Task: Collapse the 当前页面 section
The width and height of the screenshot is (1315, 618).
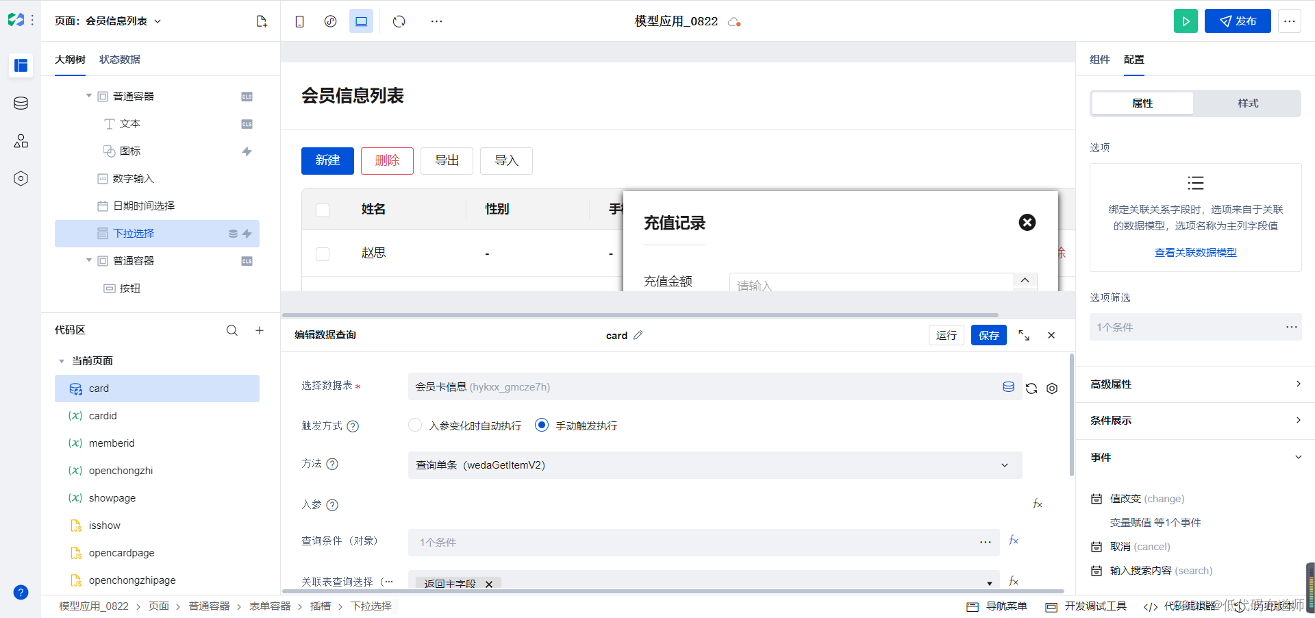Action: point(62,361)
